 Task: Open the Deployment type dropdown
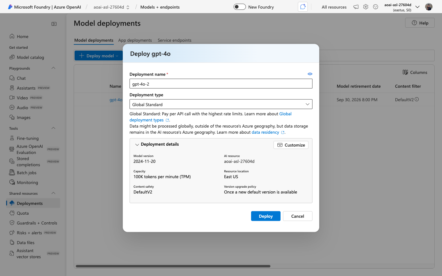(x=221, y=104)
